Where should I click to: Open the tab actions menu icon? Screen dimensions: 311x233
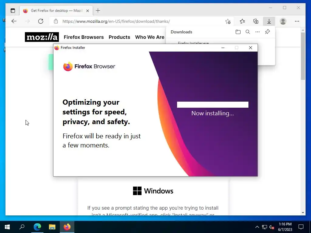(13, 11)
